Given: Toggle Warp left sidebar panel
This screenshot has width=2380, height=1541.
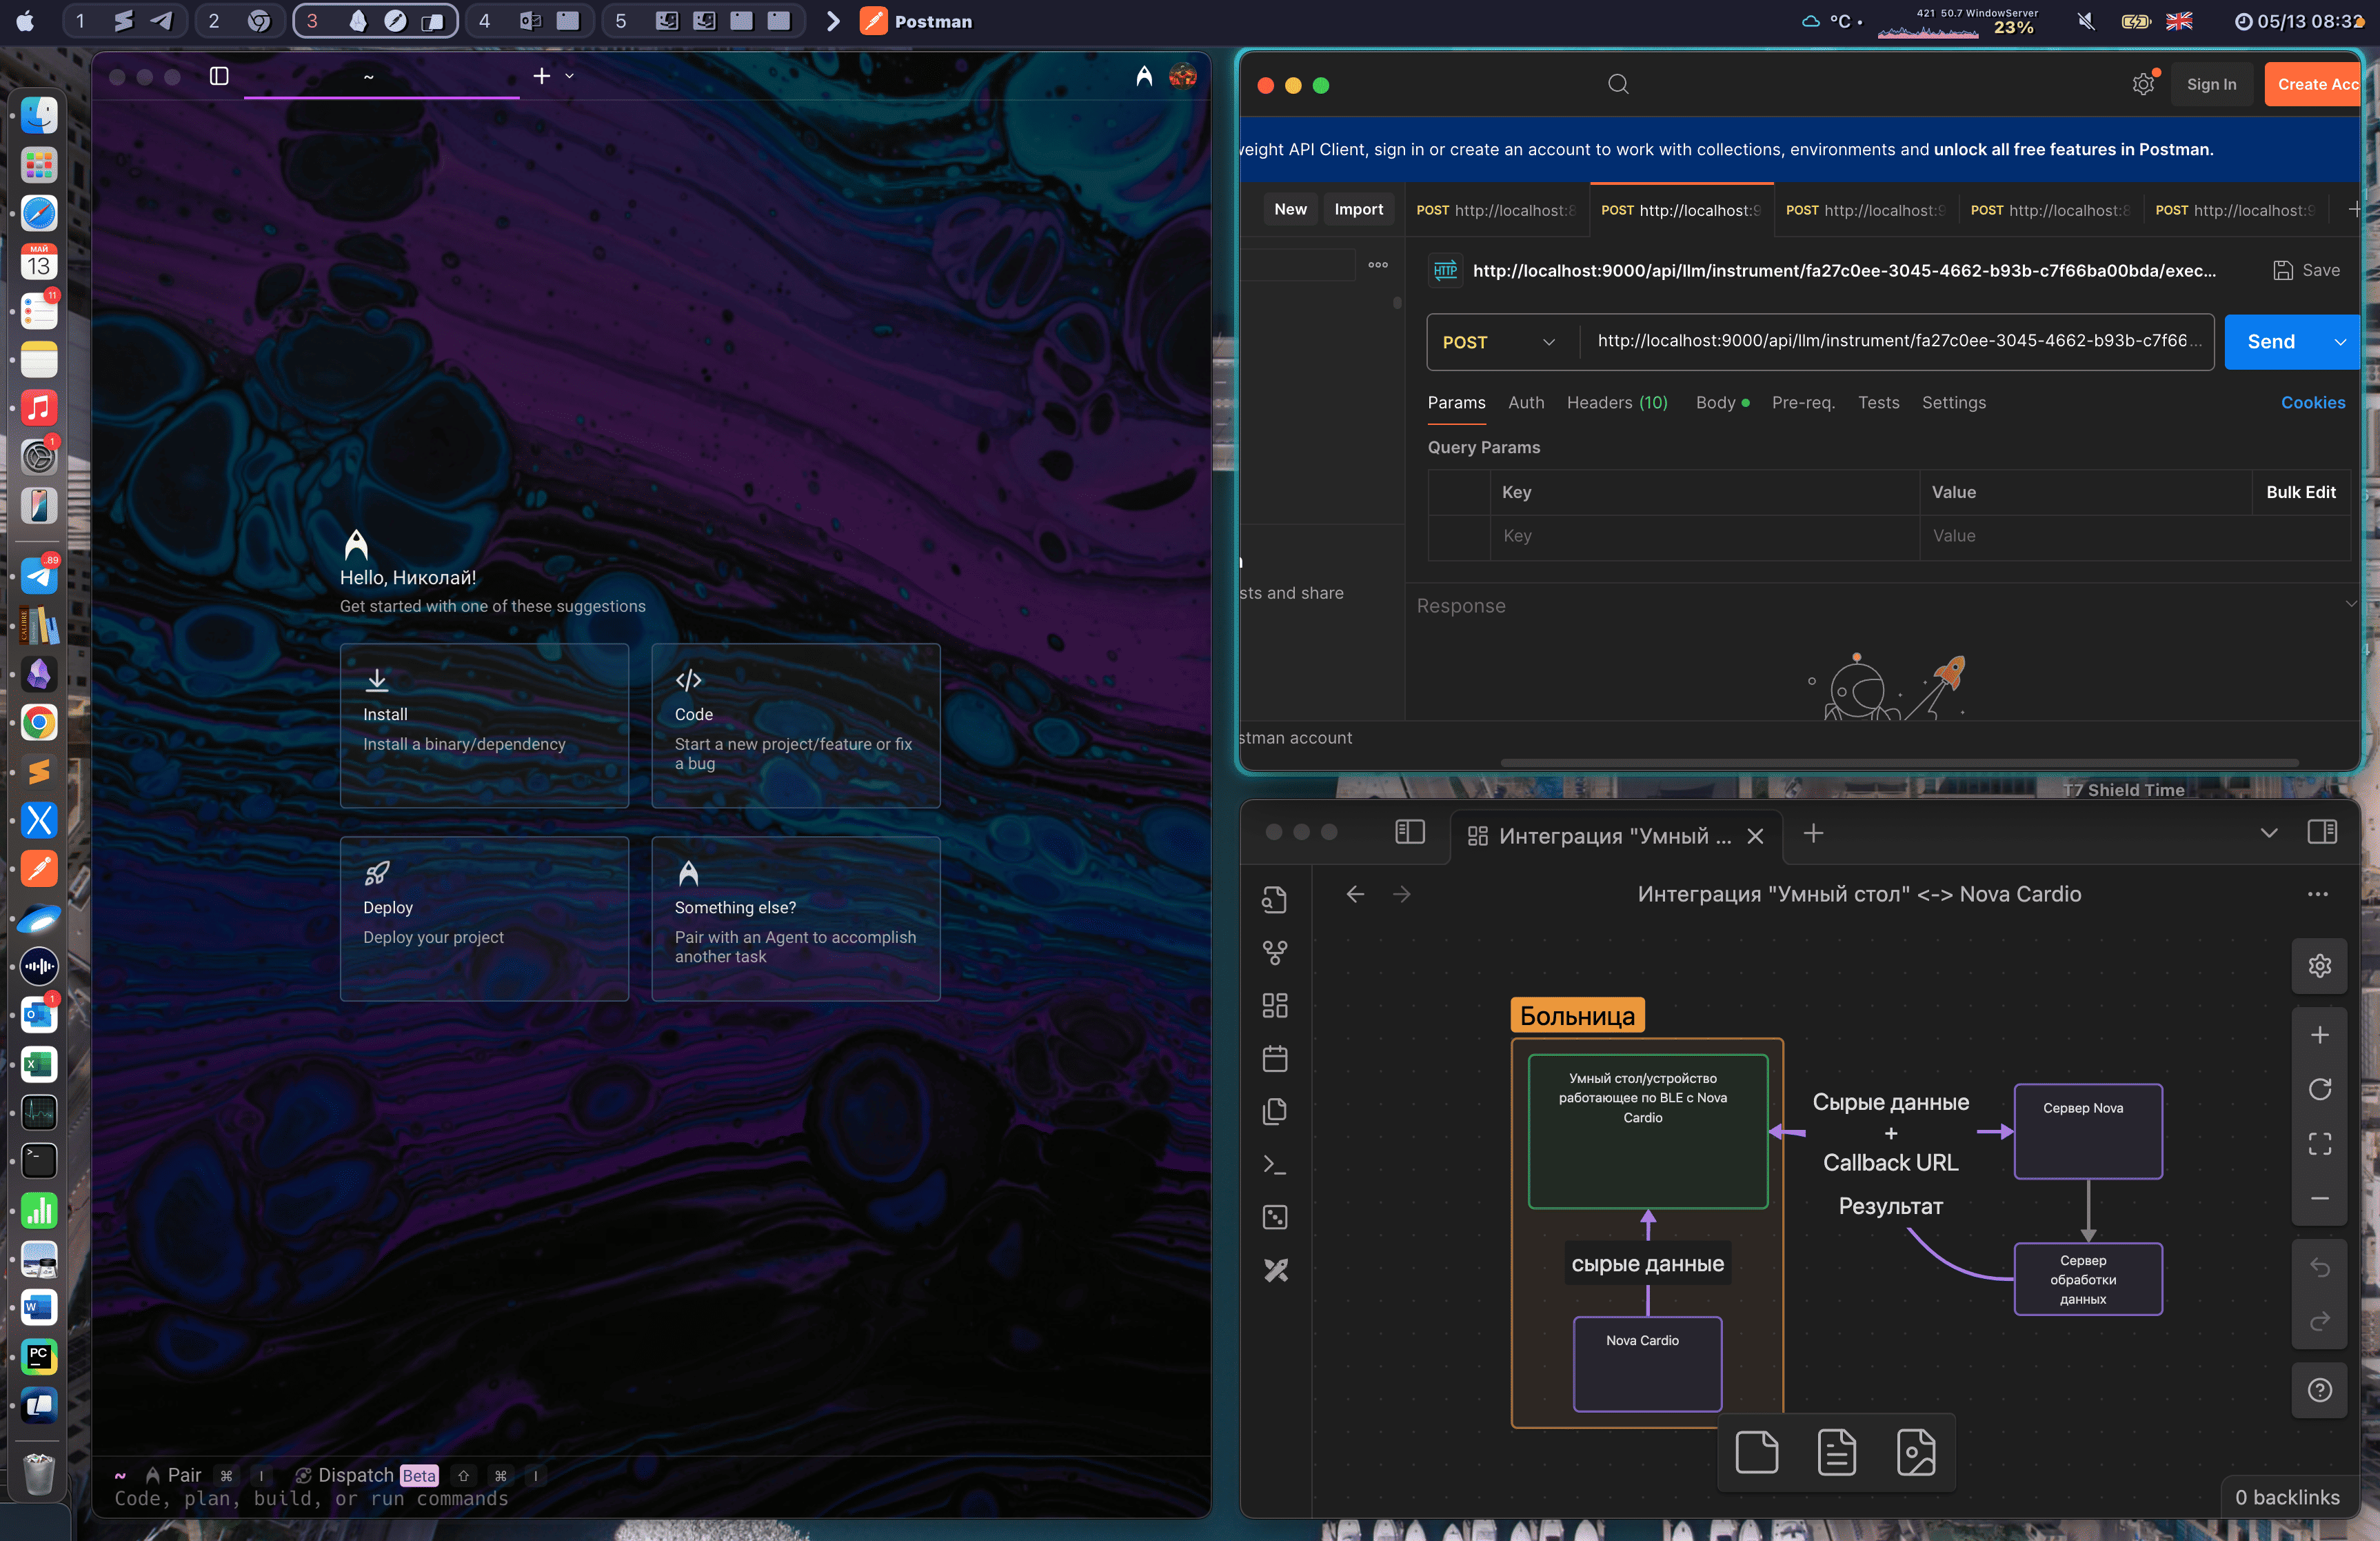Looking at the screenshot, I should (x=219, y=76).
